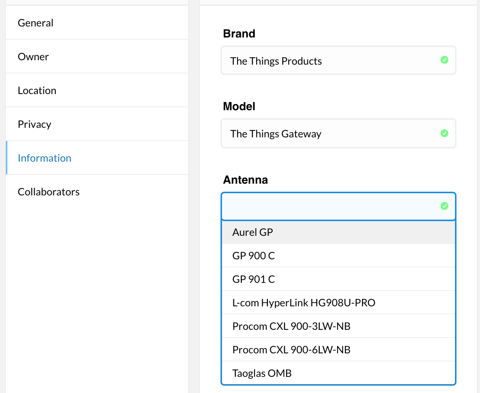The width and height of the screenshot is (480, 393).
Task: Click green check icon in Brand field
Action: [x=444, y=60]
